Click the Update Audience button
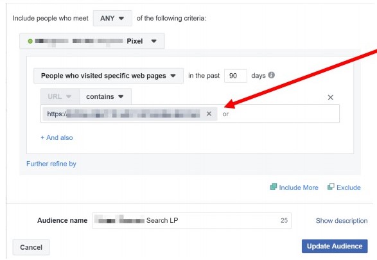The width and height of the screenshot is (377, 260). click(335, 246)
